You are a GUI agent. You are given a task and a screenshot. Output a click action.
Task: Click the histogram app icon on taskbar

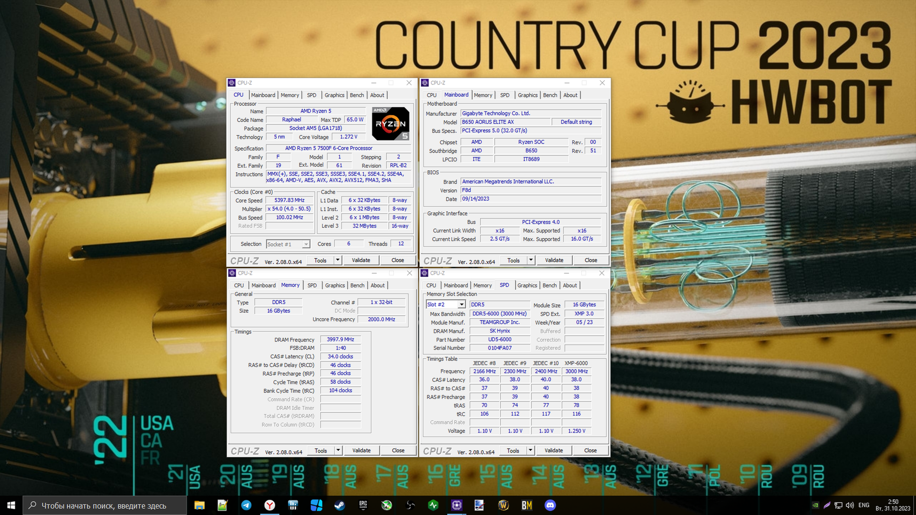pyautogui.click(x=293, y=505)
